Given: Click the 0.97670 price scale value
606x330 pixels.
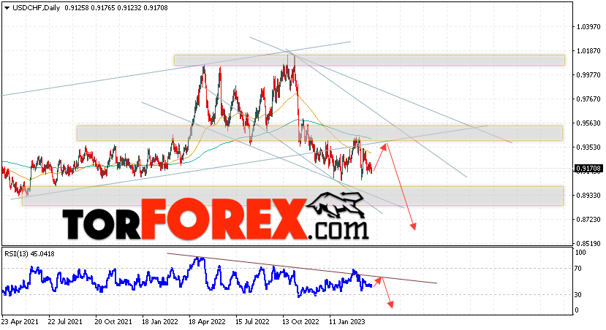Looking at the screenshot, I should pos(588,99).
